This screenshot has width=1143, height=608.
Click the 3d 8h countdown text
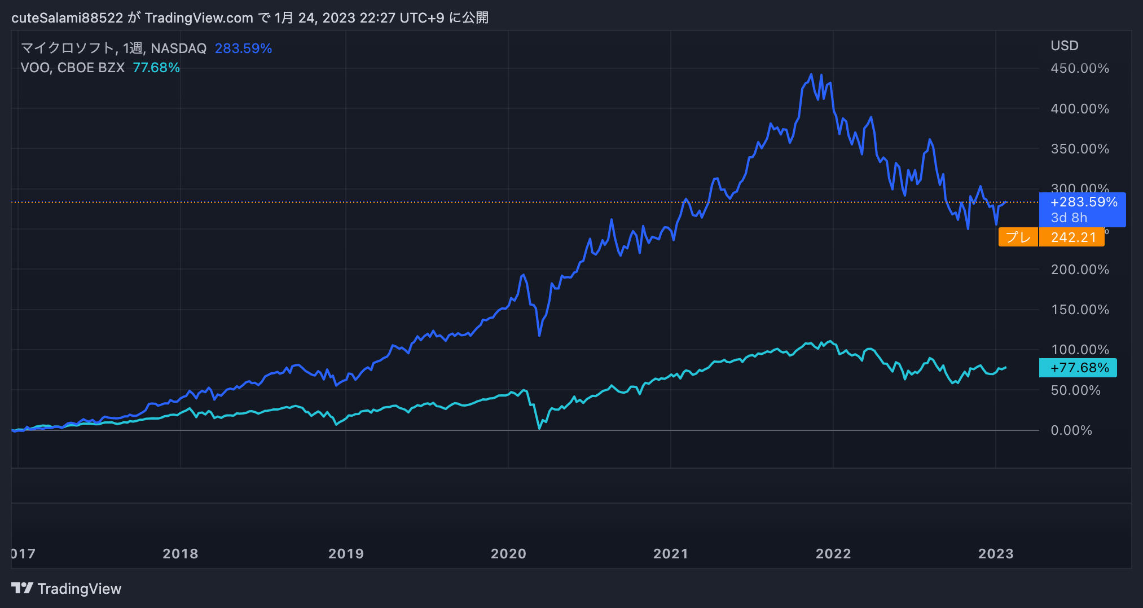1069,218
